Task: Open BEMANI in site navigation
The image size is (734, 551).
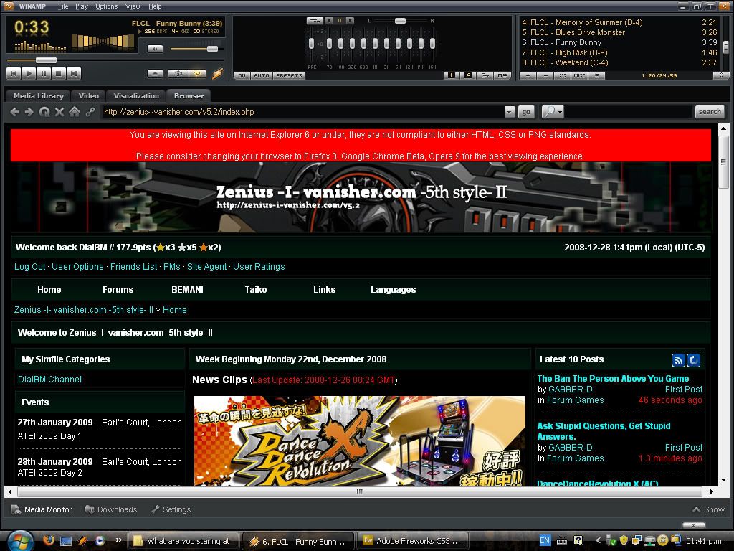Action: [187, 290]
